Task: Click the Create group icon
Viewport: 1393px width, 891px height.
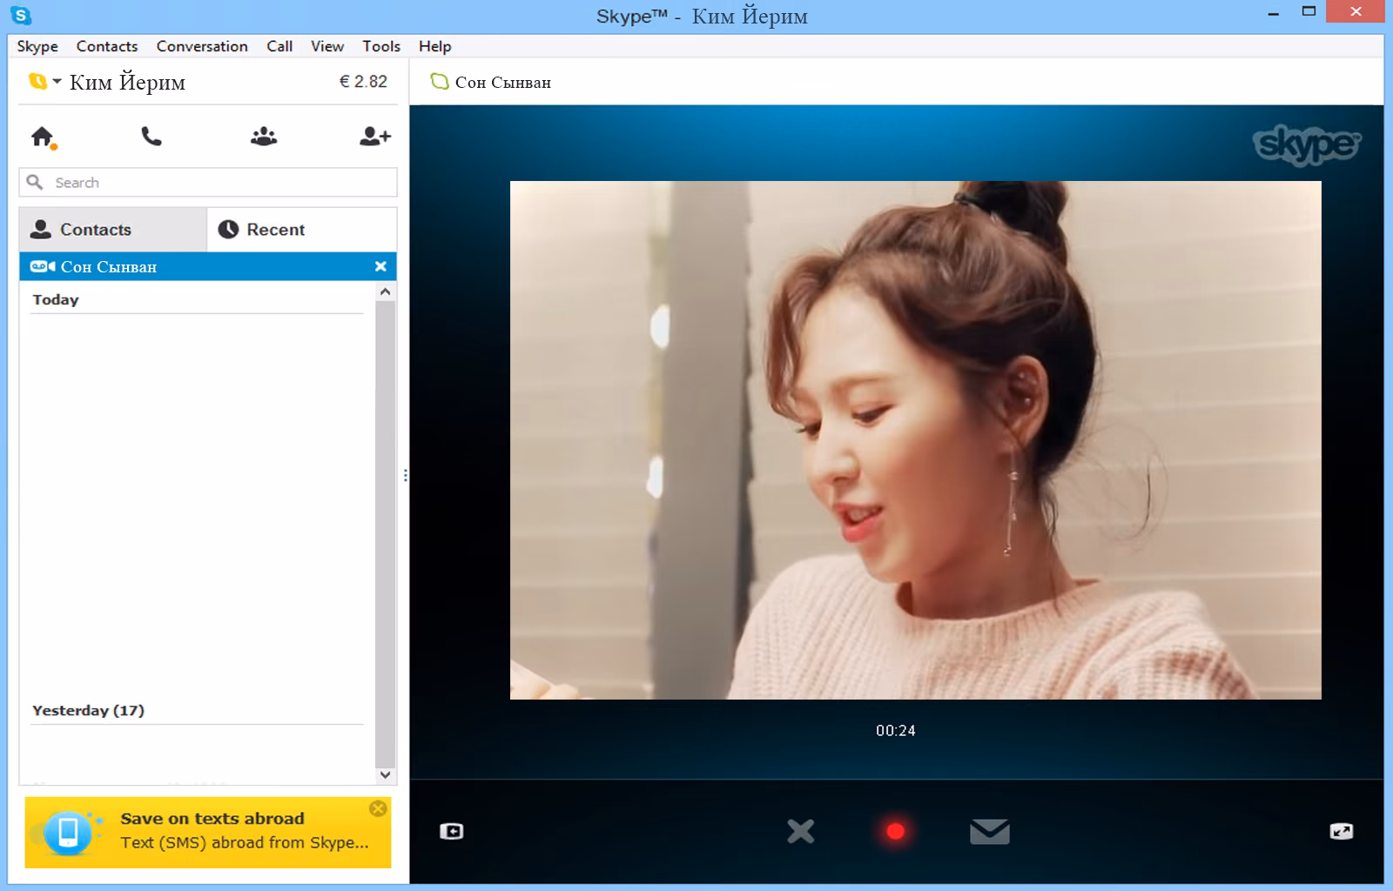Action: [264, 137]
